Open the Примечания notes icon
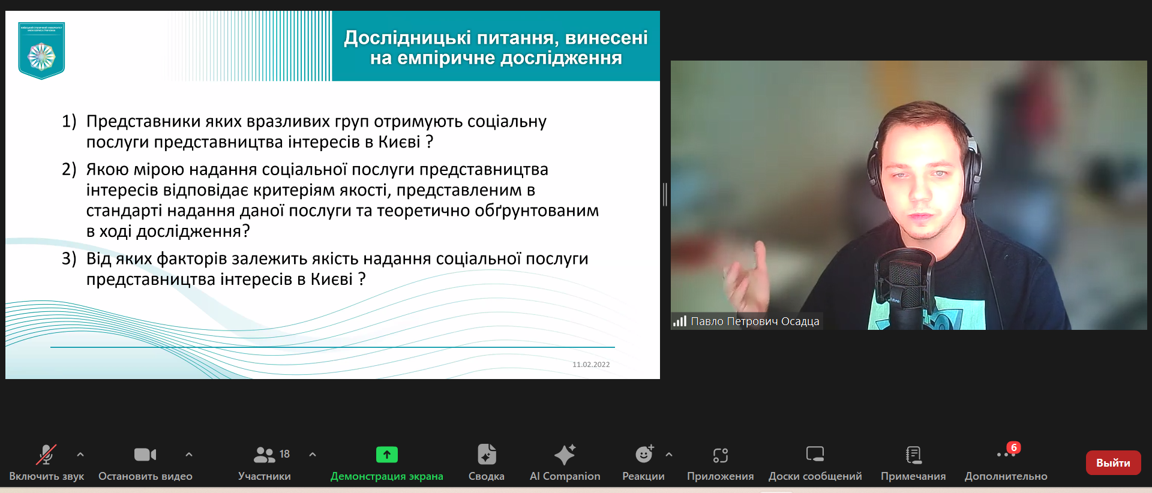 click(913, 456)
